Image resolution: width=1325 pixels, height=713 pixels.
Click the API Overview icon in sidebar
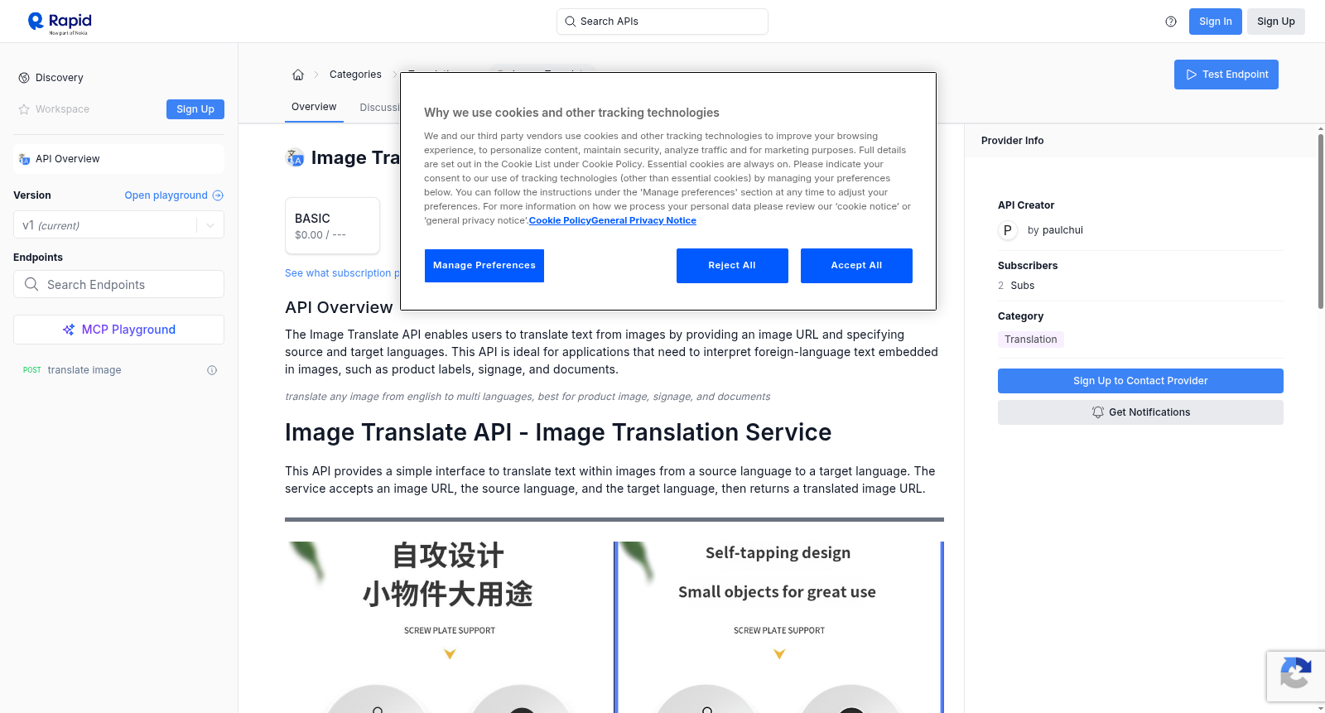(x=24, y=159)
